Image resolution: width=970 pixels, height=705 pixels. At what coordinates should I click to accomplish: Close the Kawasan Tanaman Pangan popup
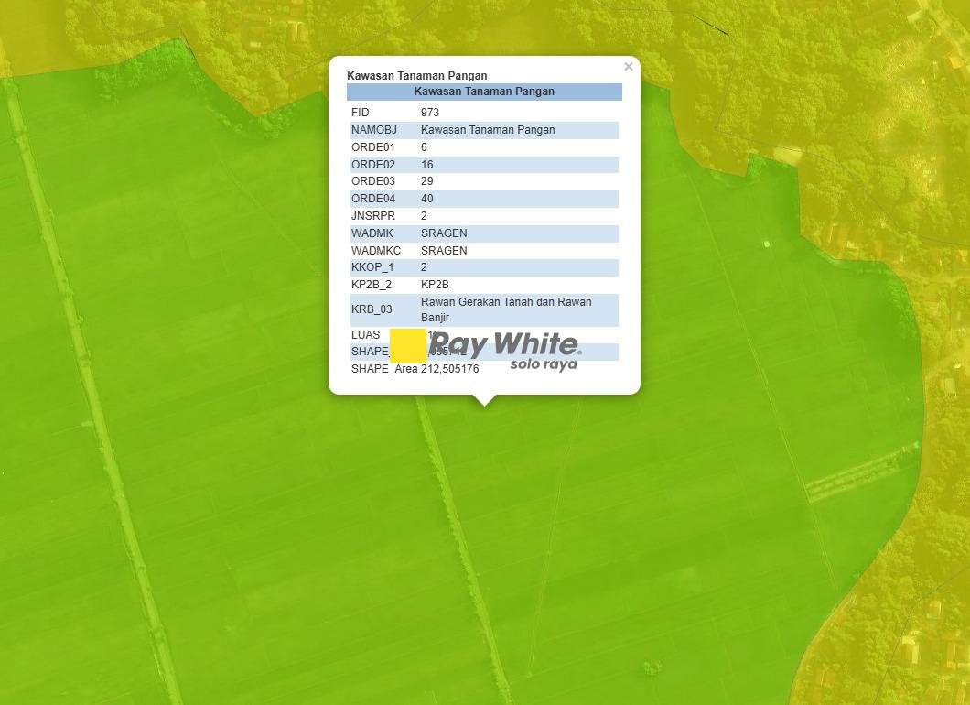point(629,66)
